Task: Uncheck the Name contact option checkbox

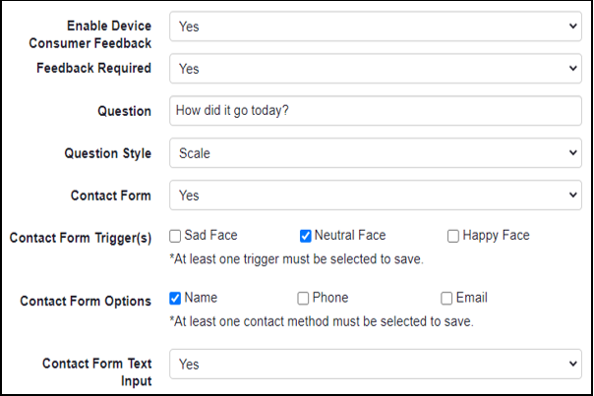Action: point(175,298)
